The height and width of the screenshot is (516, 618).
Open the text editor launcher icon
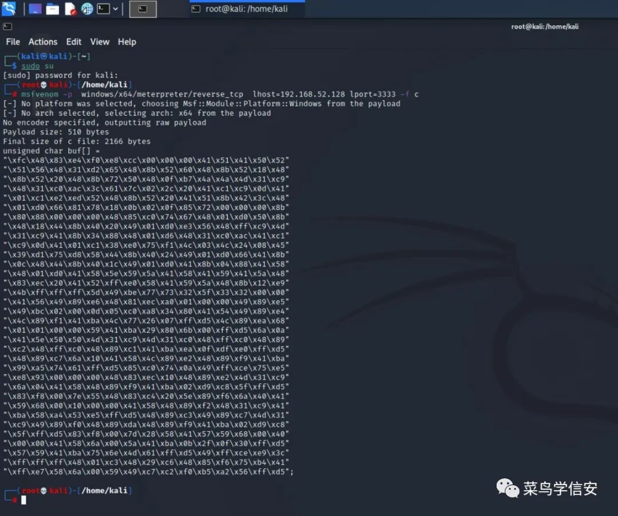tap(70, 9)
